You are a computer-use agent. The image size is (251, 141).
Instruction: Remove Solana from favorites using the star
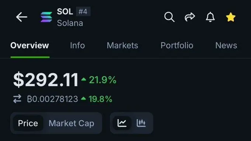(231, 17)
